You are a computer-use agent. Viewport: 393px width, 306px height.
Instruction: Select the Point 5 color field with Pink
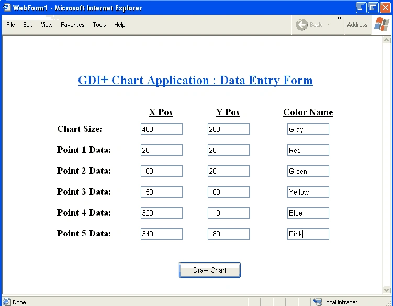coord(308,234)
